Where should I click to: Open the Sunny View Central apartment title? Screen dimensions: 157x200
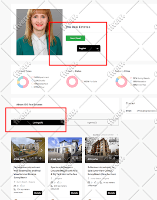101,171
